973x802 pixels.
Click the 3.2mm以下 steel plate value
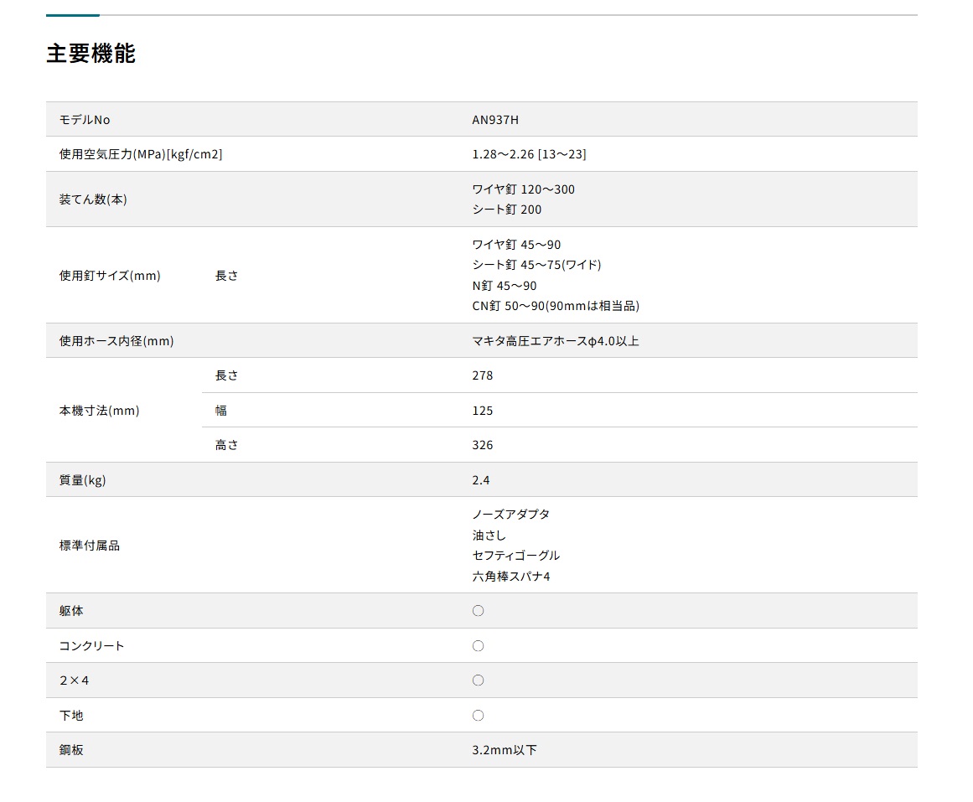505,750
